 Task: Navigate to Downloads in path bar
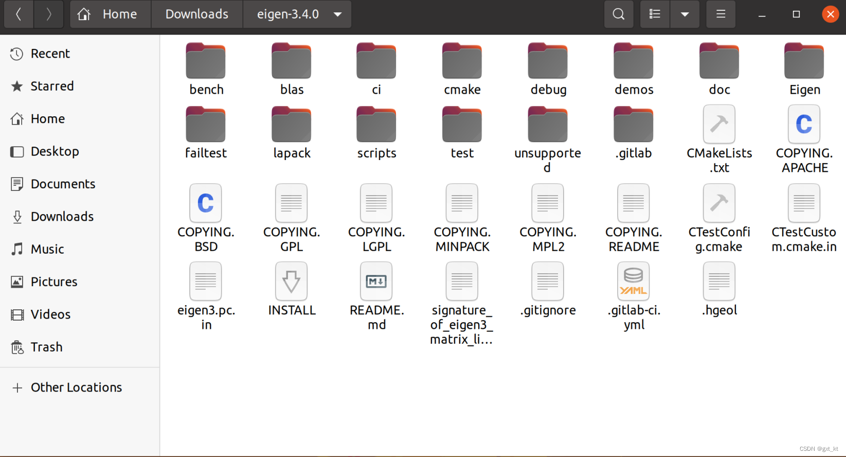click(197, 14)
